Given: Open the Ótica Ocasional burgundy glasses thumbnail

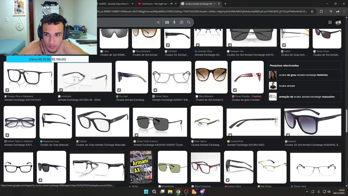Looking at the screenshot, I should click(206, 167).
